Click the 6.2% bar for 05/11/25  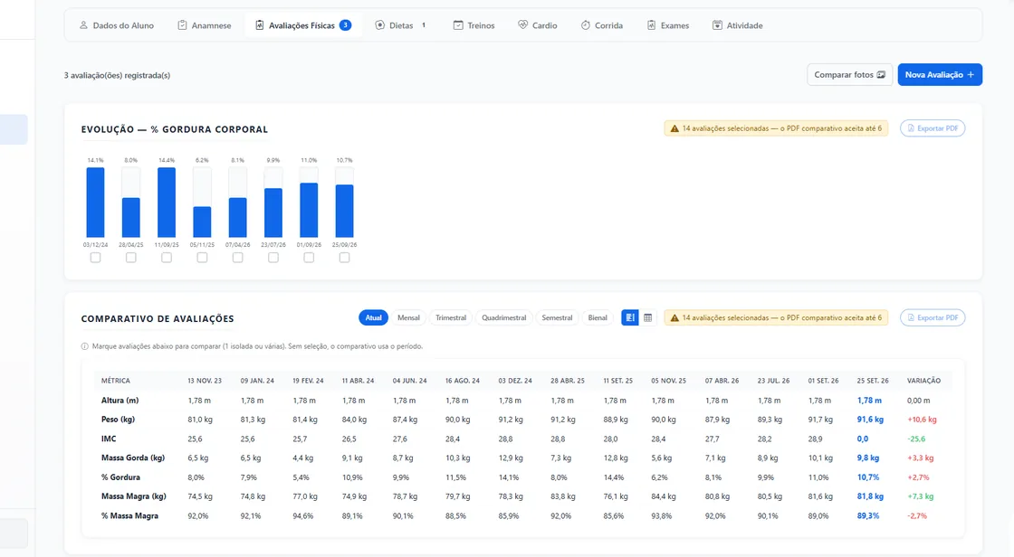coord(203,222)
